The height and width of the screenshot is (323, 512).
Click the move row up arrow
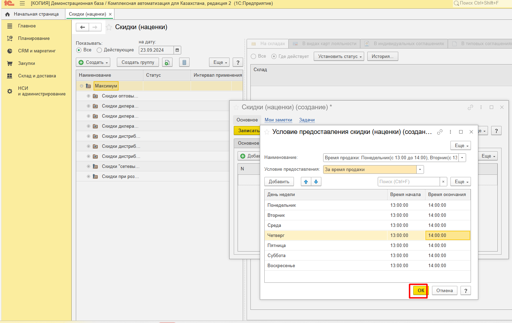(306, 182)
